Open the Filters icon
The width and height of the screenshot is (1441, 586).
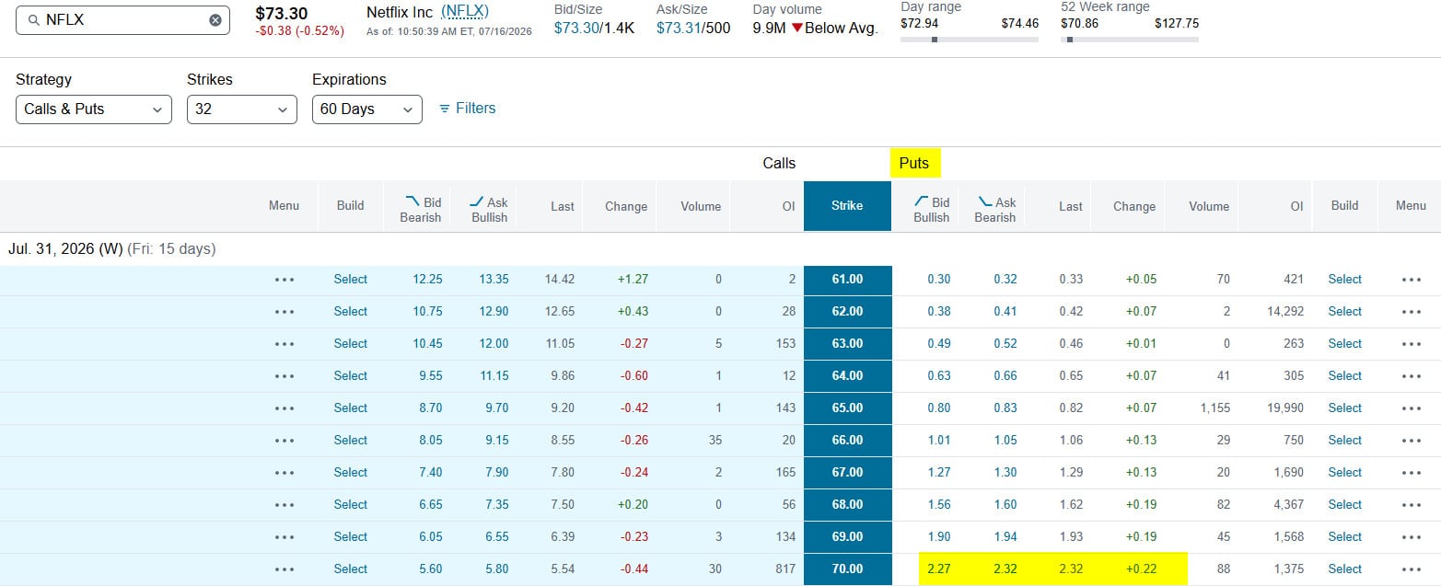pos(445,109)
